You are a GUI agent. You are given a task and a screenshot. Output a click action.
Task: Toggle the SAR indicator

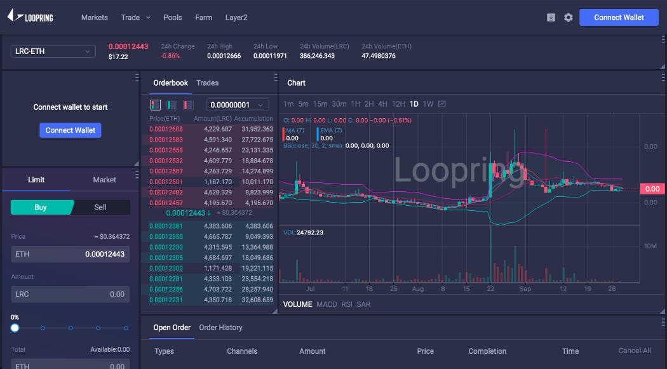pos(363,304)
